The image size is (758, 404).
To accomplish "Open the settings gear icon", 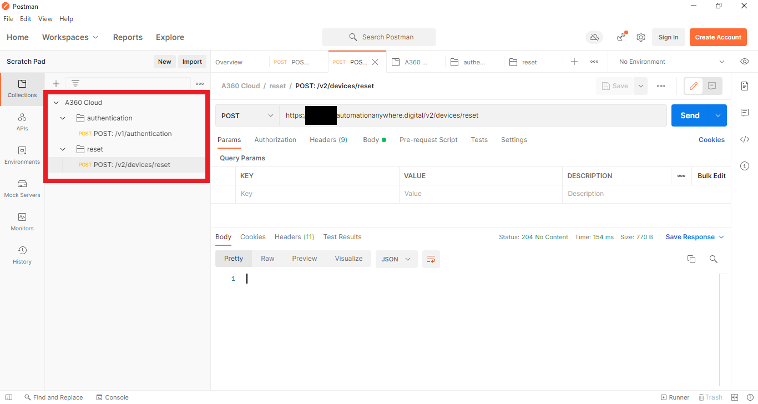I will (641, 37).
